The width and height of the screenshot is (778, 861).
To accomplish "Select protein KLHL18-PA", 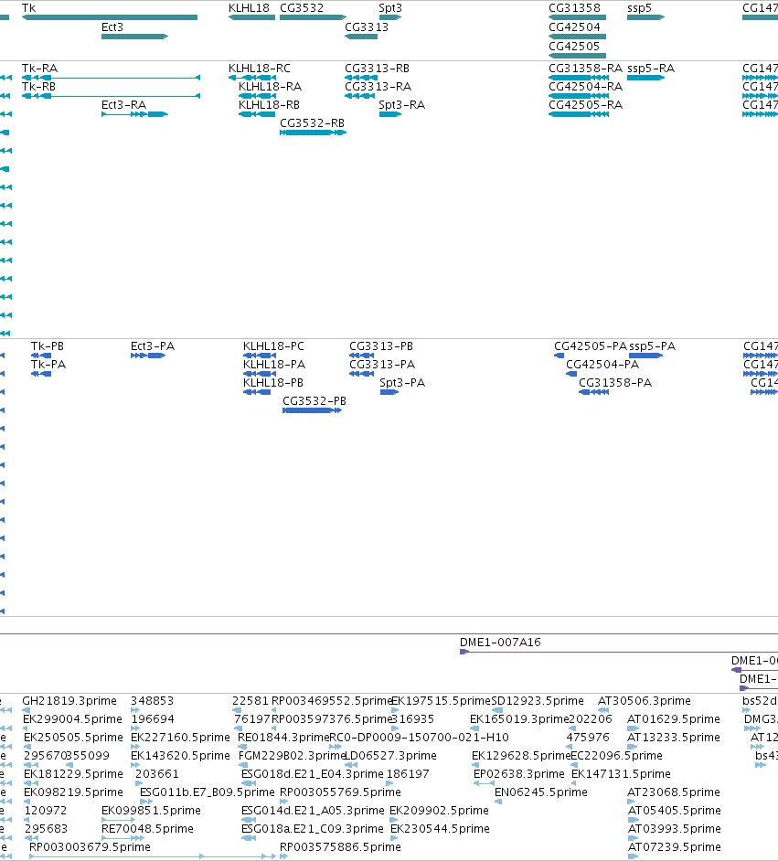I will [x=260, y=374].
